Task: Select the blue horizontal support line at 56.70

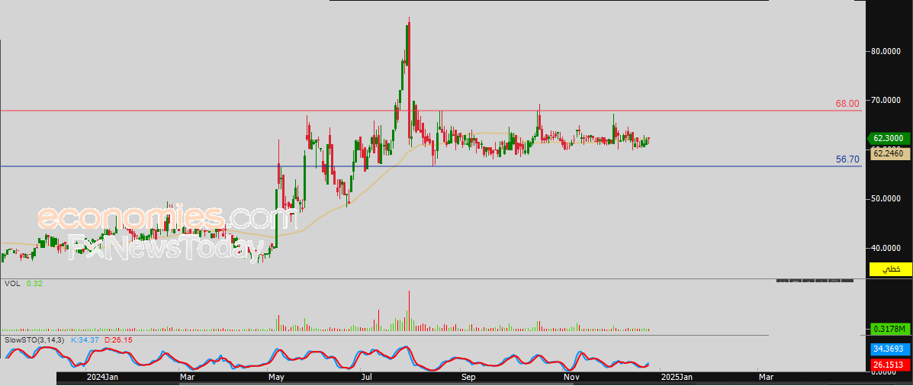Action: pyautogui.click(x=431, y=166)
